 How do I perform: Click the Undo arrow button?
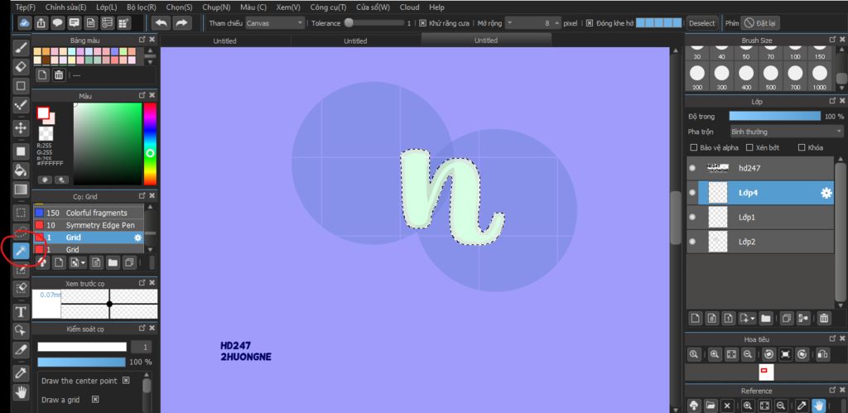point(161,22)
